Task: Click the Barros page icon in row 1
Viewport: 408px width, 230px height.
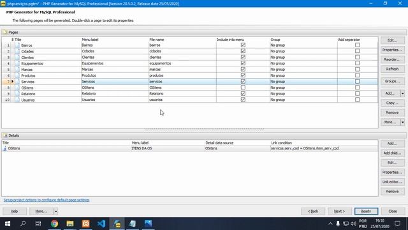Action: coord(17,45)
